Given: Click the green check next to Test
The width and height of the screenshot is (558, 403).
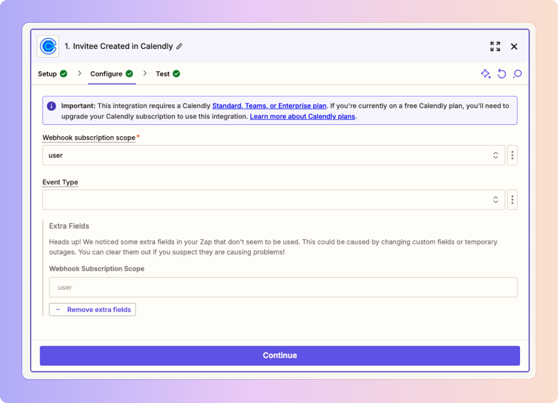Looking at the screenshot, I should pos(177,74).
